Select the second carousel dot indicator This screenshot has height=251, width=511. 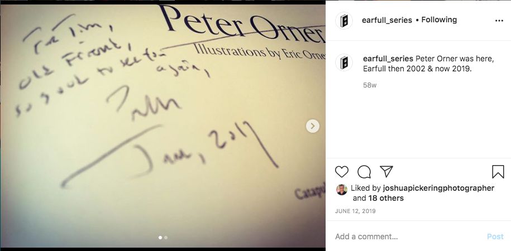[x=166, y=238]
